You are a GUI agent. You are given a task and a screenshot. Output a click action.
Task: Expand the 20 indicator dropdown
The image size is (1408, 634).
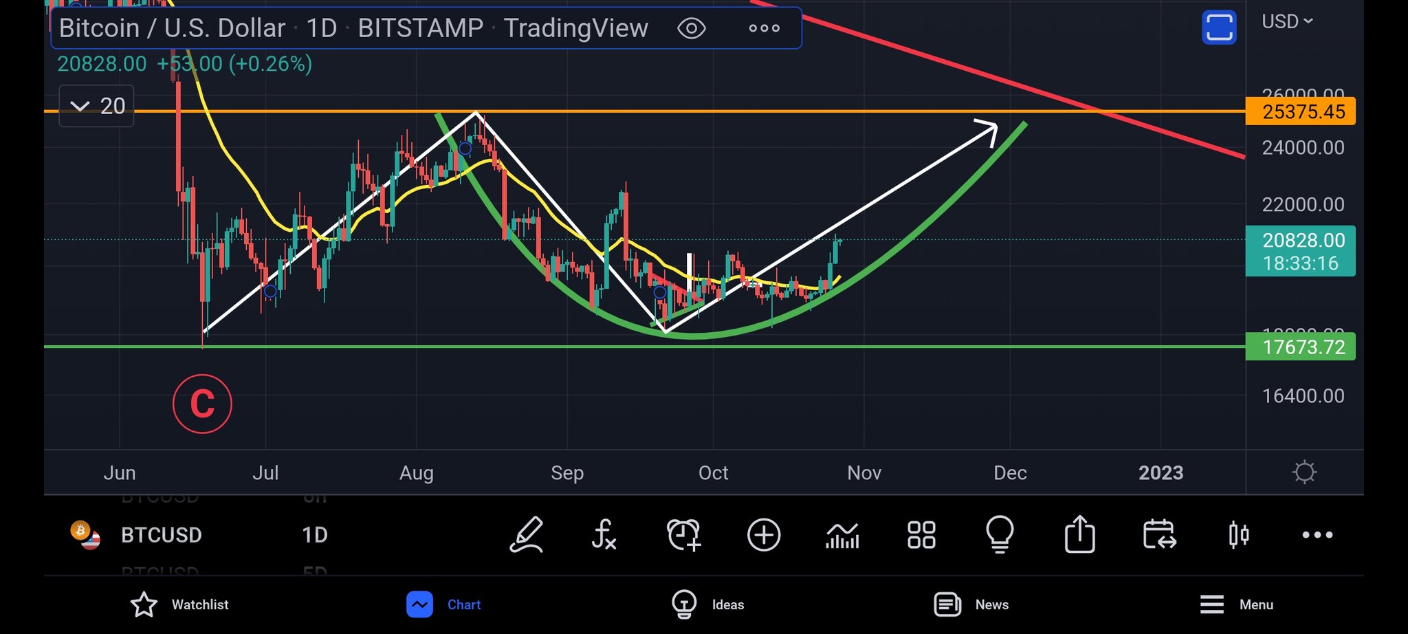click(x=96, y=106)
